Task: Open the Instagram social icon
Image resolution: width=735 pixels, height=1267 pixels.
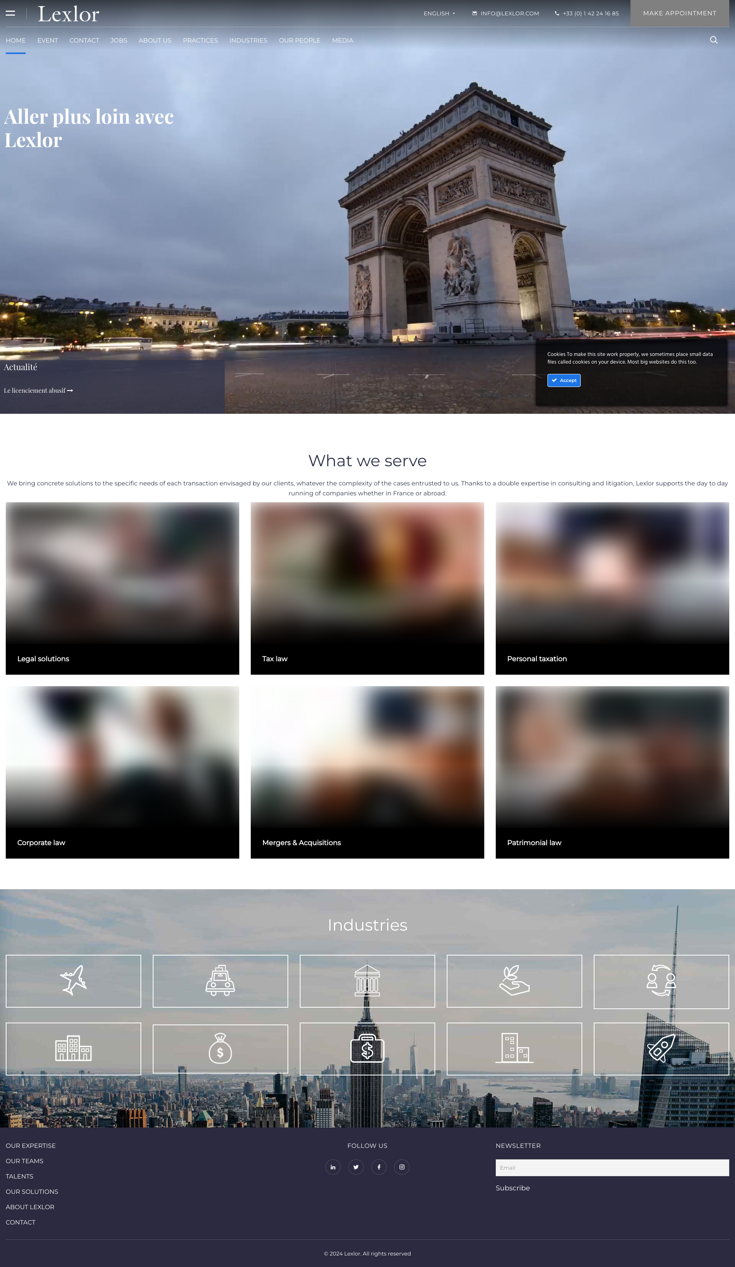Action: point(402,1167)
